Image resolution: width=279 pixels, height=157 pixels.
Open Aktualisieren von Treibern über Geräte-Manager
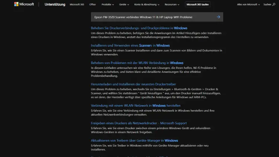coord(134,140)
